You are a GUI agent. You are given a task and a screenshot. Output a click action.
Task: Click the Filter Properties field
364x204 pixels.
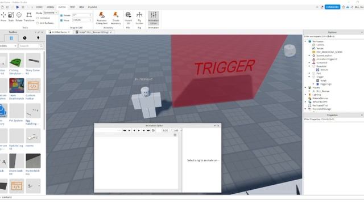point(333,119)
